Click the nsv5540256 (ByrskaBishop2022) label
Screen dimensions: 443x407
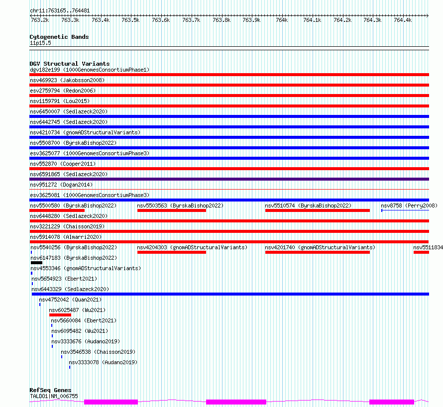click(x=74, y=247)
